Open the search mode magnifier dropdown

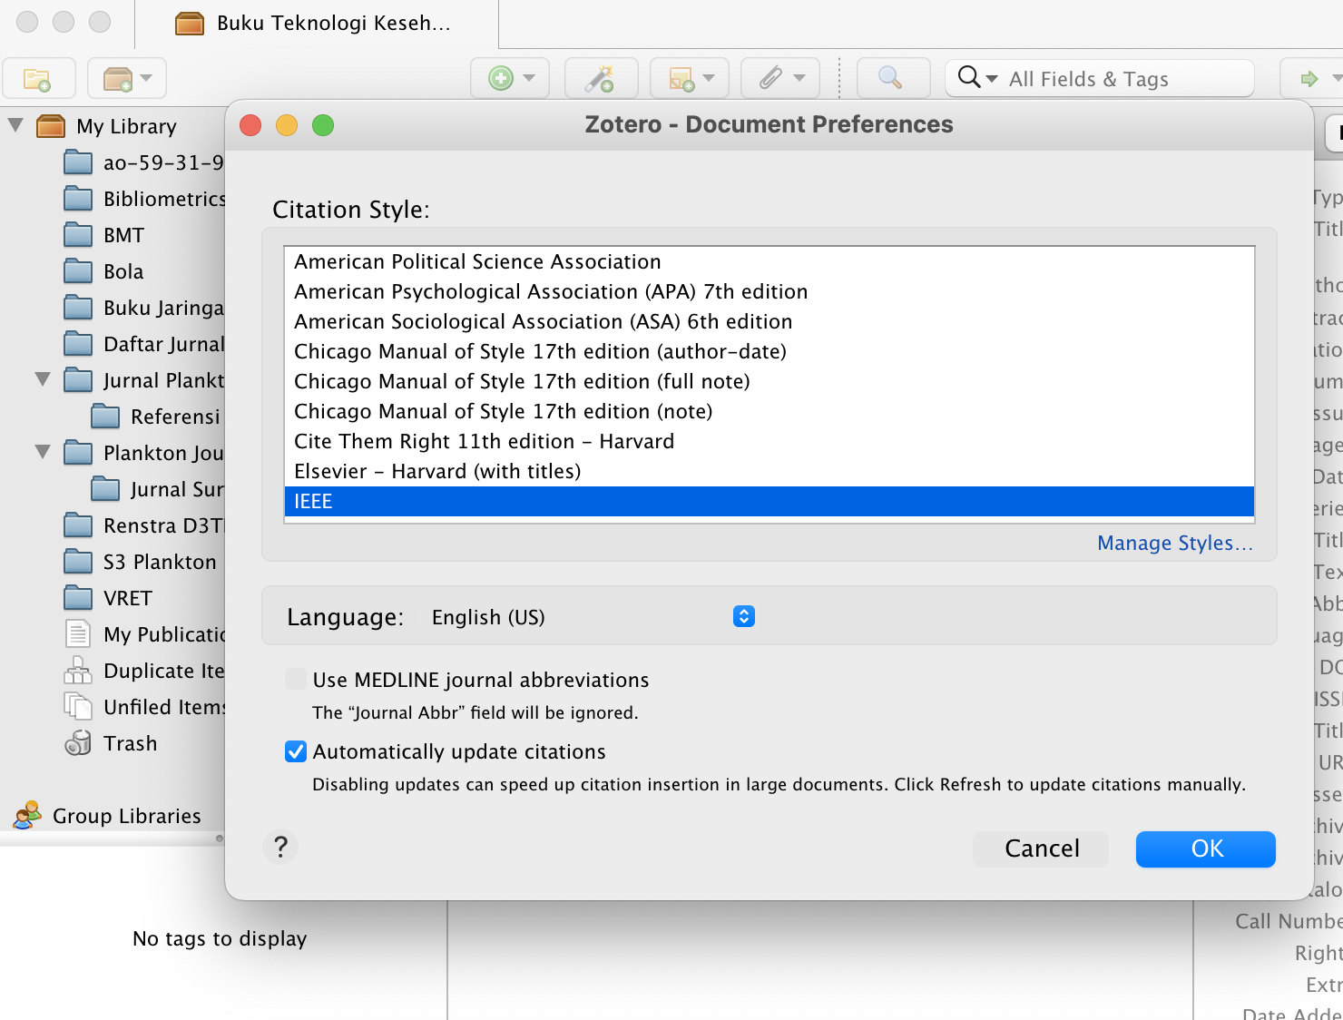coord(977,79)
